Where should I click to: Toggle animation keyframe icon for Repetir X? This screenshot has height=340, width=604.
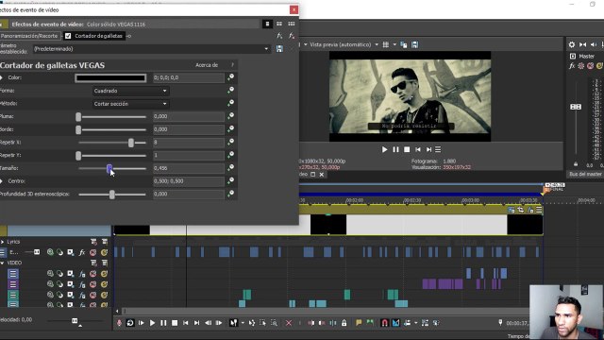point(230,142)
